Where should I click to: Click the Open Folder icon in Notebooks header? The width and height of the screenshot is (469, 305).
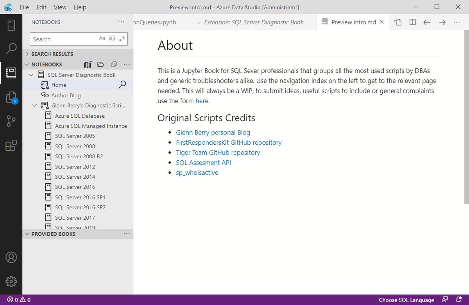(x=100, y=65)
